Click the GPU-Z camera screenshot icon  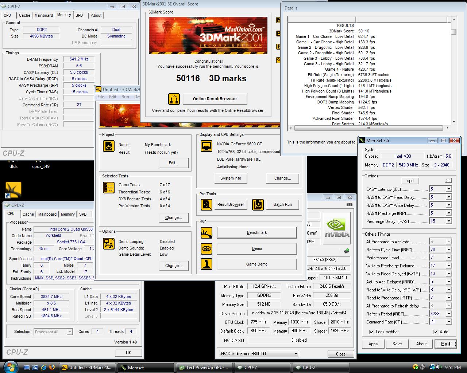[350, 205]
